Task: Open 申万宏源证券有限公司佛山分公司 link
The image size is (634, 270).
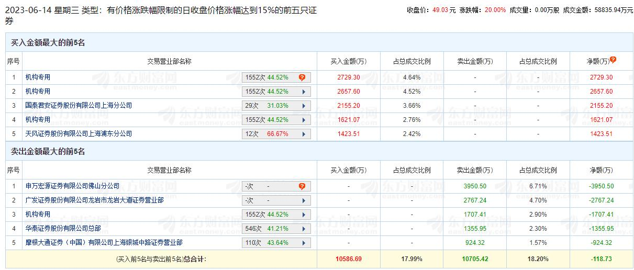Action: click(x=72, y=186)
